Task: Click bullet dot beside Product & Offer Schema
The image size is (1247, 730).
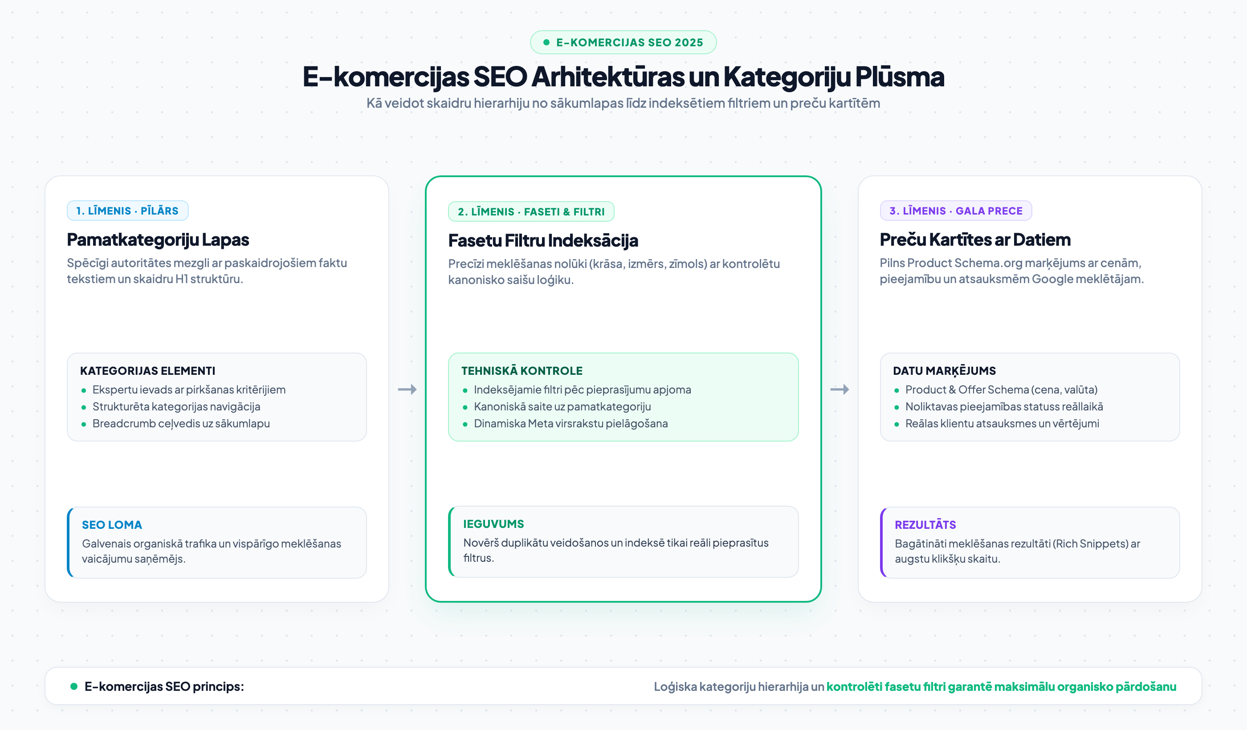Action: pyautogui.click(x=897, y=391)
